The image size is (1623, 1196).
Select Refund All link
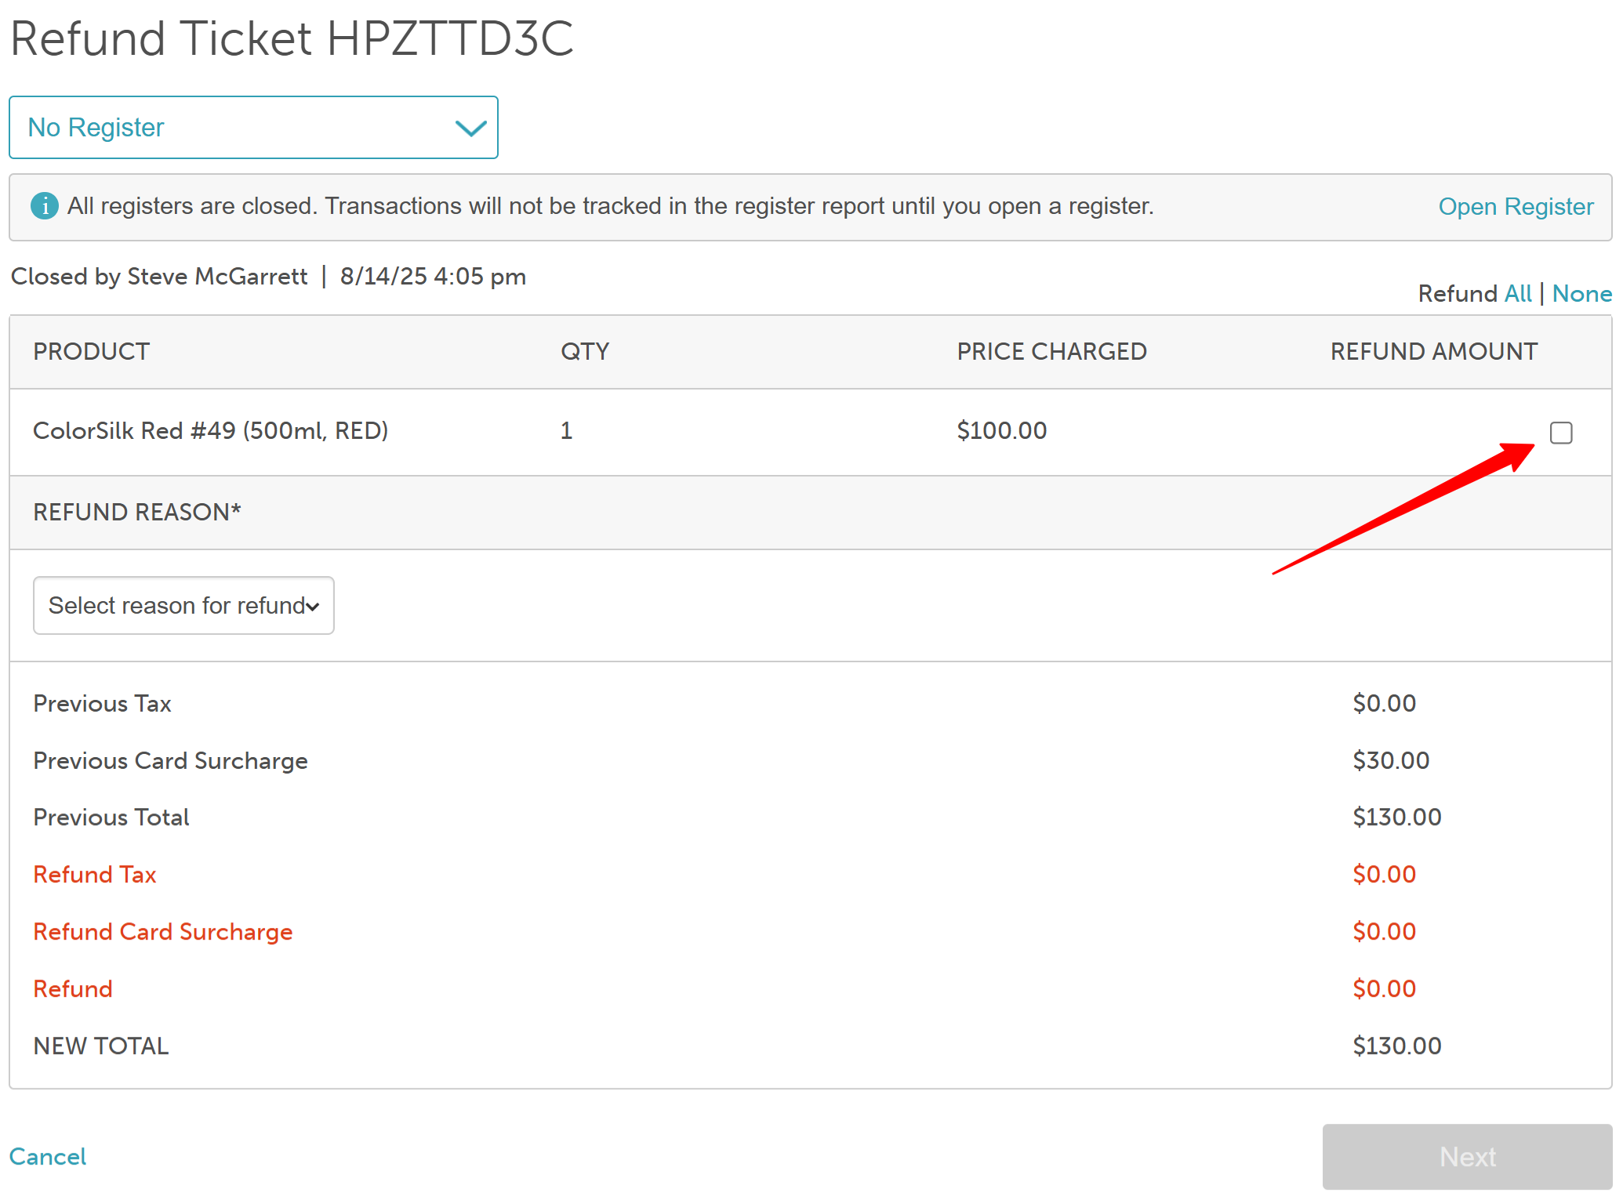coord(1517,294)
